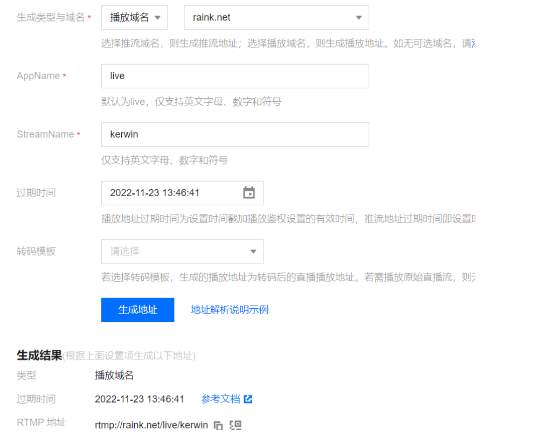Screen dimensions: 533x437
Task: Click the 播放域名 value in the results
Action: pos(114,376)
